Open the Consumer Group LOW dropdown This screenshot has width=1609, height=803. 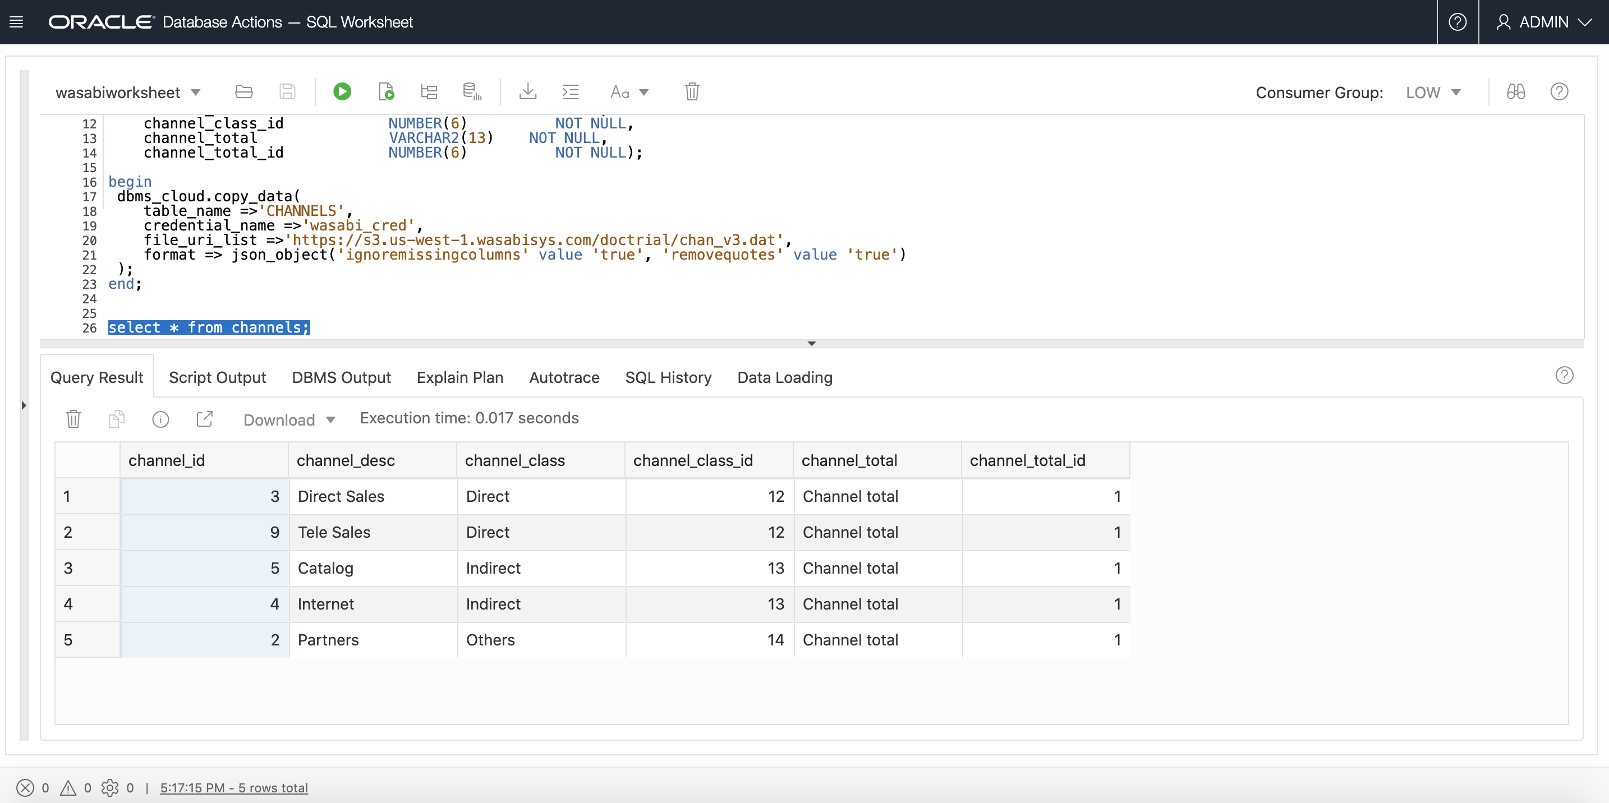pyautogui.click(x=1433, y=93)
